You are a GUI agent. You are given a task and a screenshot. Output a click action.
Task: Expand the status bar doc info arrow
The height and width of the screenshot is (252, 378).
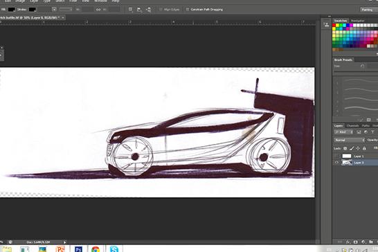pyautogui.click(x=64, y=242)
